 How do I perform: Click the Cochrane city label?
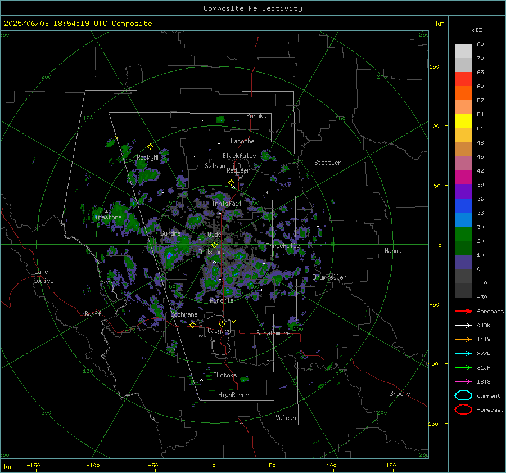click(184, 314)
